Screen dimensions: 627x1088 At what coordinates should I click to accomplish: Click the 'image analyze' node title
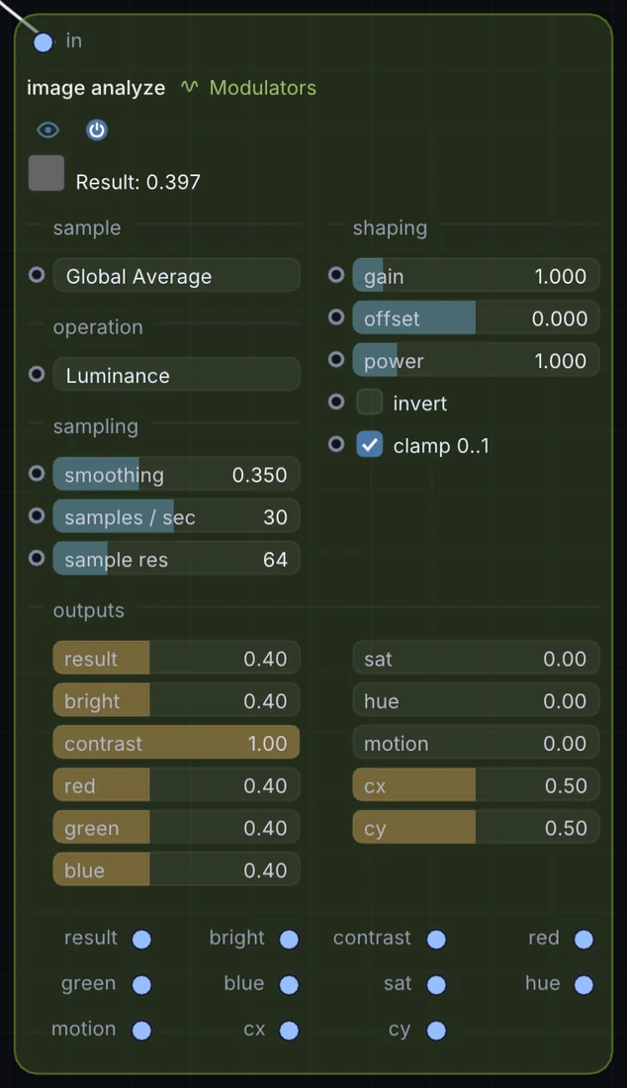96,88
